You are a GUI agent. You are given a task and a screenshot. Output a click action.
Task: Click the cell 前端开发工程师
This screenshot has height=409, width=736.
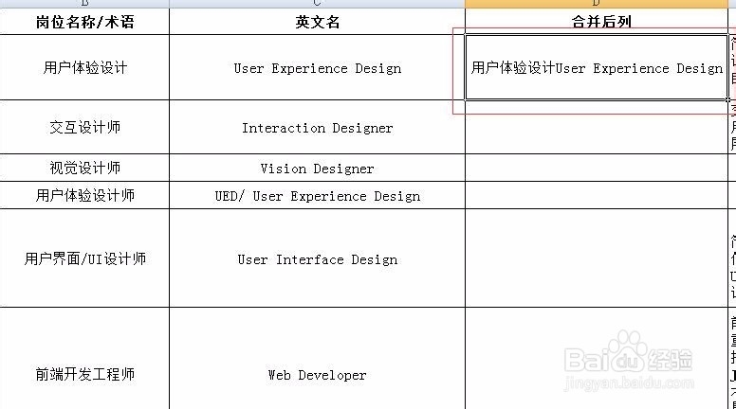coord(84,359)
